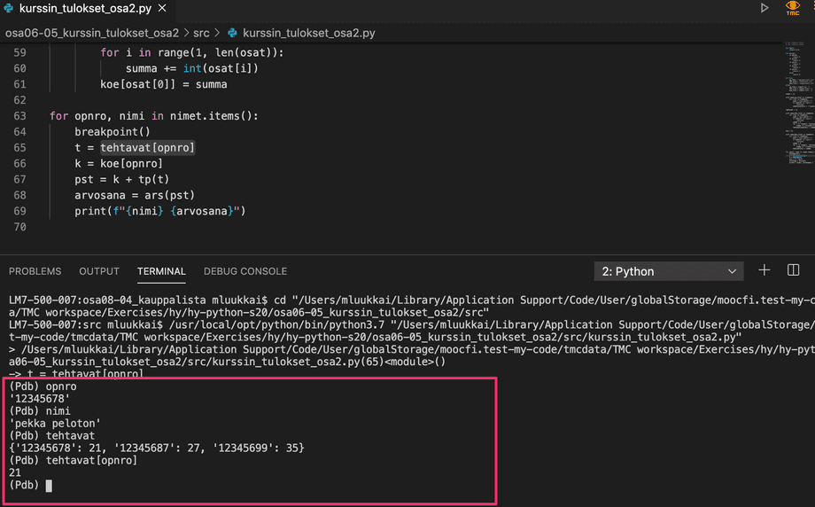Split the terminal panel

coord(793,270)
